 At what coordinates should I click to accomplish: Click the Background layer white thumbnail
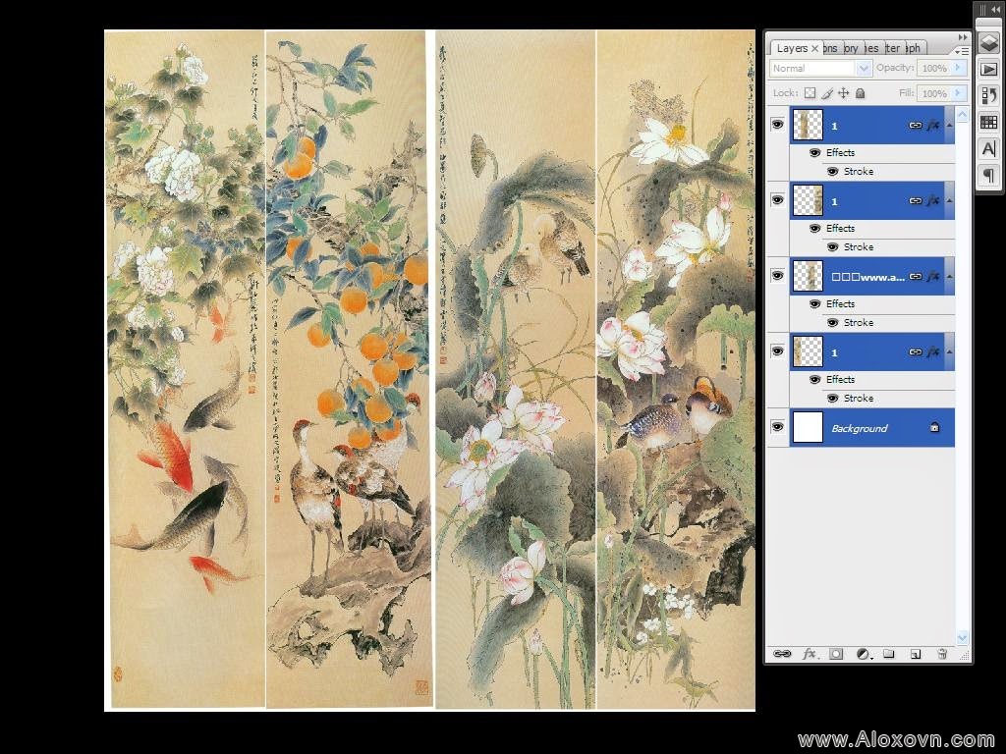tap(808, 427)
